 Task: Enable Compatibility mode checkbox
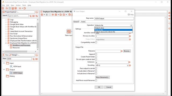click(x=96, y=42)
